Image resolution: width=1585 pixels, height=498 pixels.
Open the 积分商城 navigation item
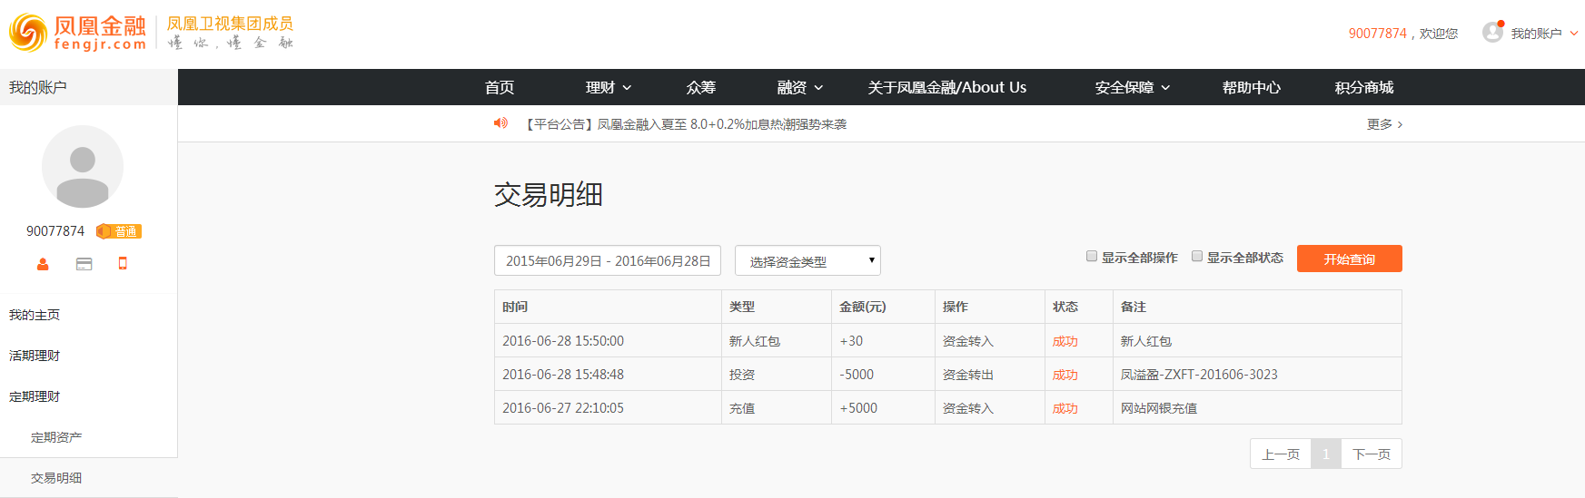(x=1364, y=87)
